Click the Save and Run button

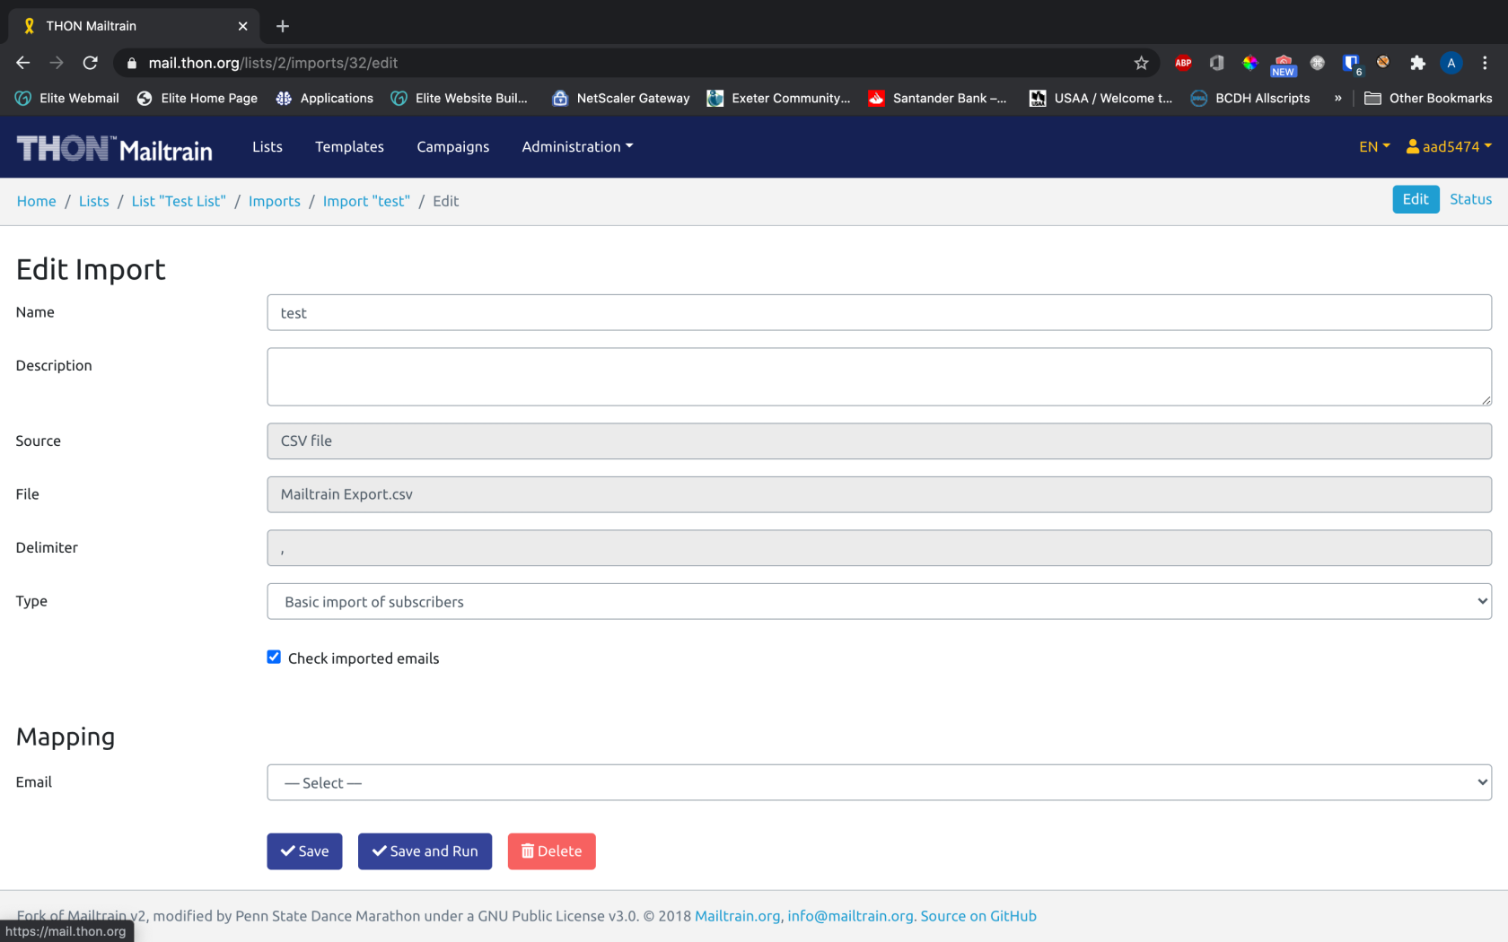425,851
